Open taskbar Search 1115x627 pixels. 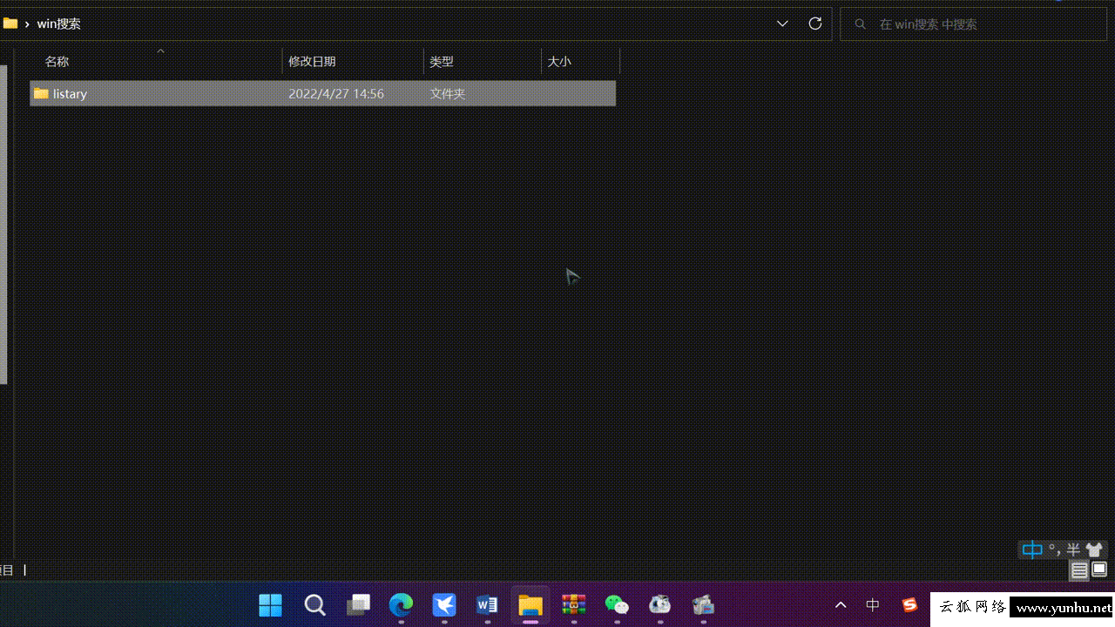(314, 604)
